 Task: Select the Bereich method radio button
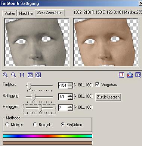(35, 124)
